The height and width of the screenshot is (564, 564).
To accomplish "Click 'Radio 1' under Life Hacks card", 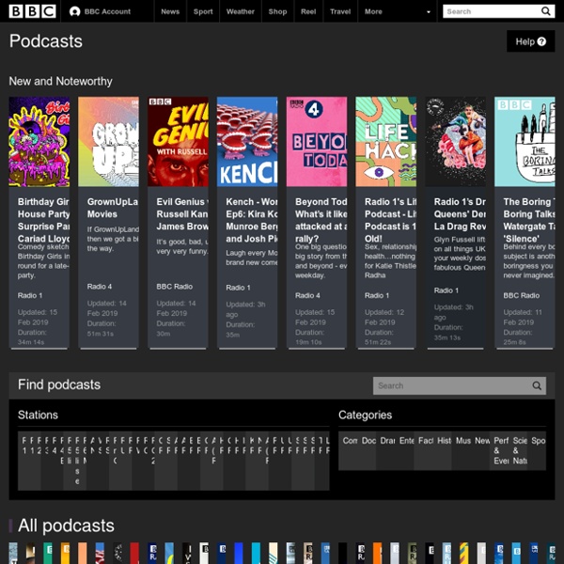I will [377, 295].
